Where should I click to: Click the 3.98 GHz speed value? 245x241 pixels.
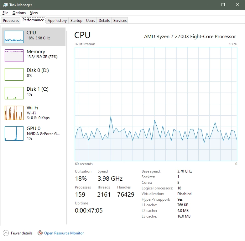click(x=110, y=178)
